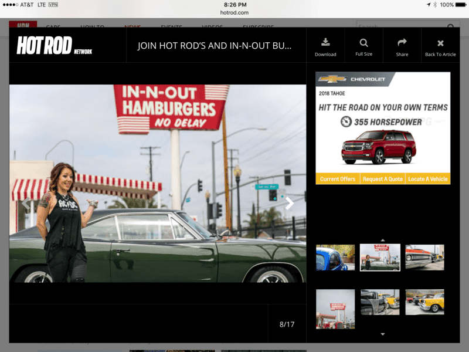Select the black and yellow cars thumbnail
469x352 pixels.
[x=380, y=302]
